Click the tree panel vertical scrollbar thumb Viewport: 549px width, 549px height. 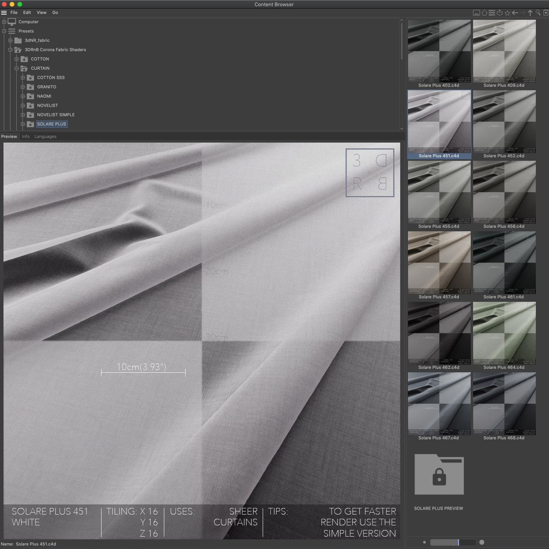click(x=402, y=41)
